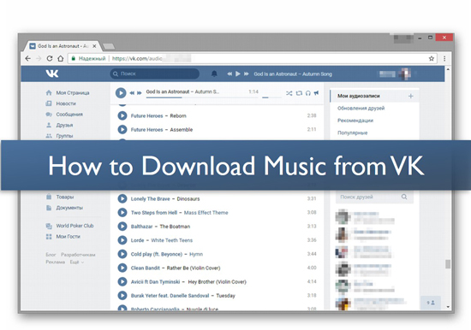Click the headphones icon in player

(x=308, y=93)
